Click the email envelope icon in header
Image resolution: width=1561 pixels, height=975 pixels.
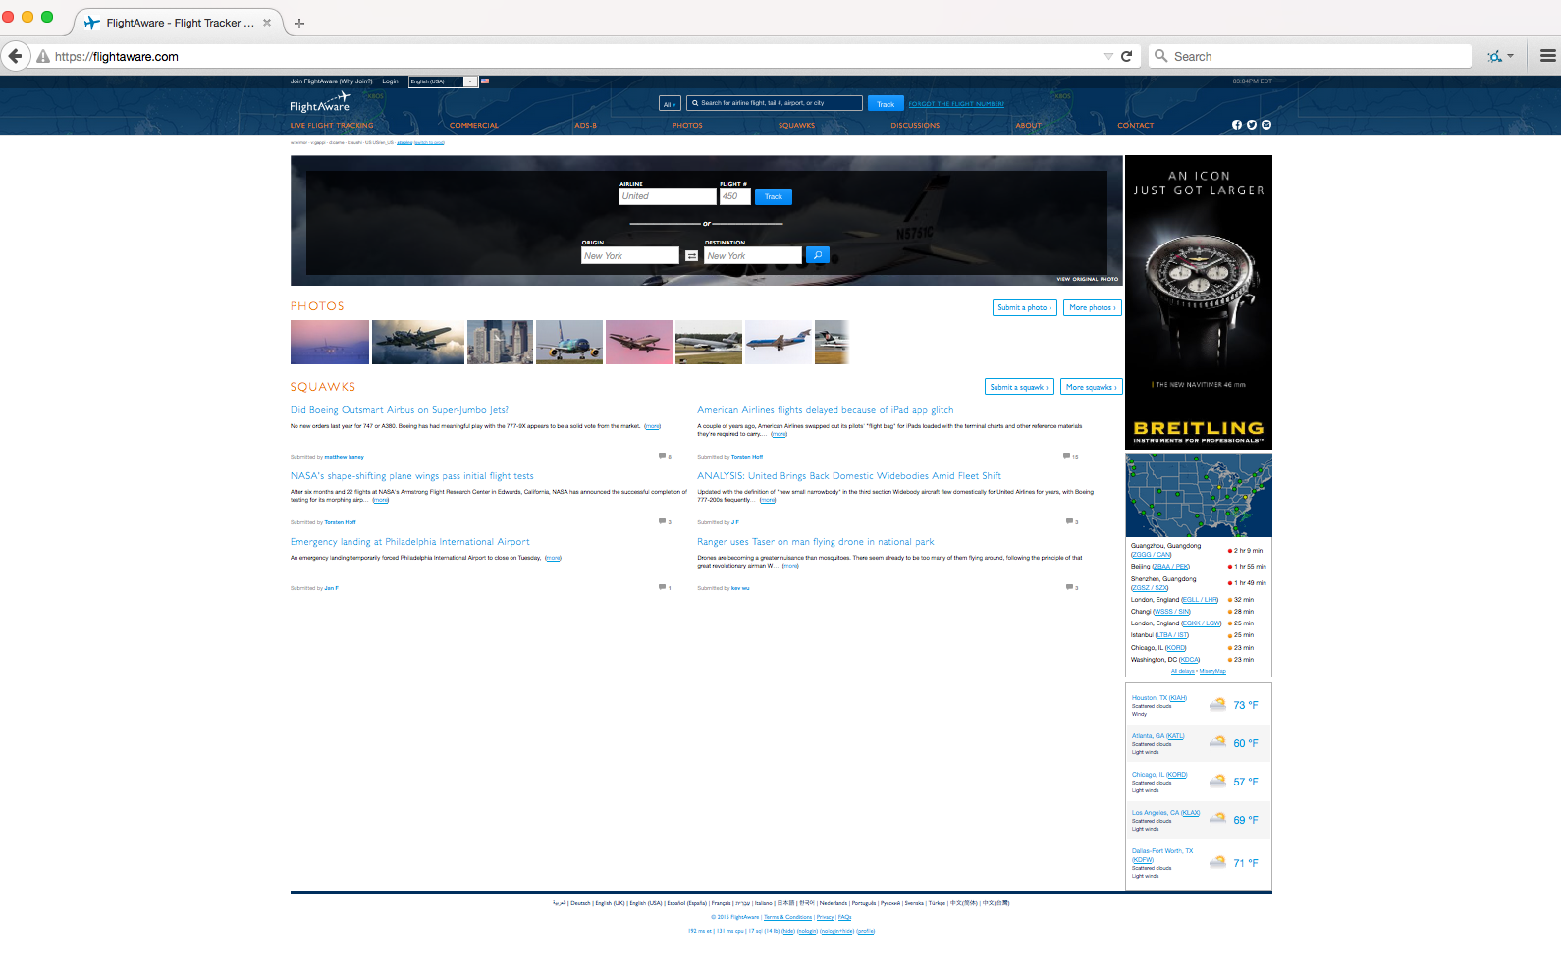pos(1266,125)
